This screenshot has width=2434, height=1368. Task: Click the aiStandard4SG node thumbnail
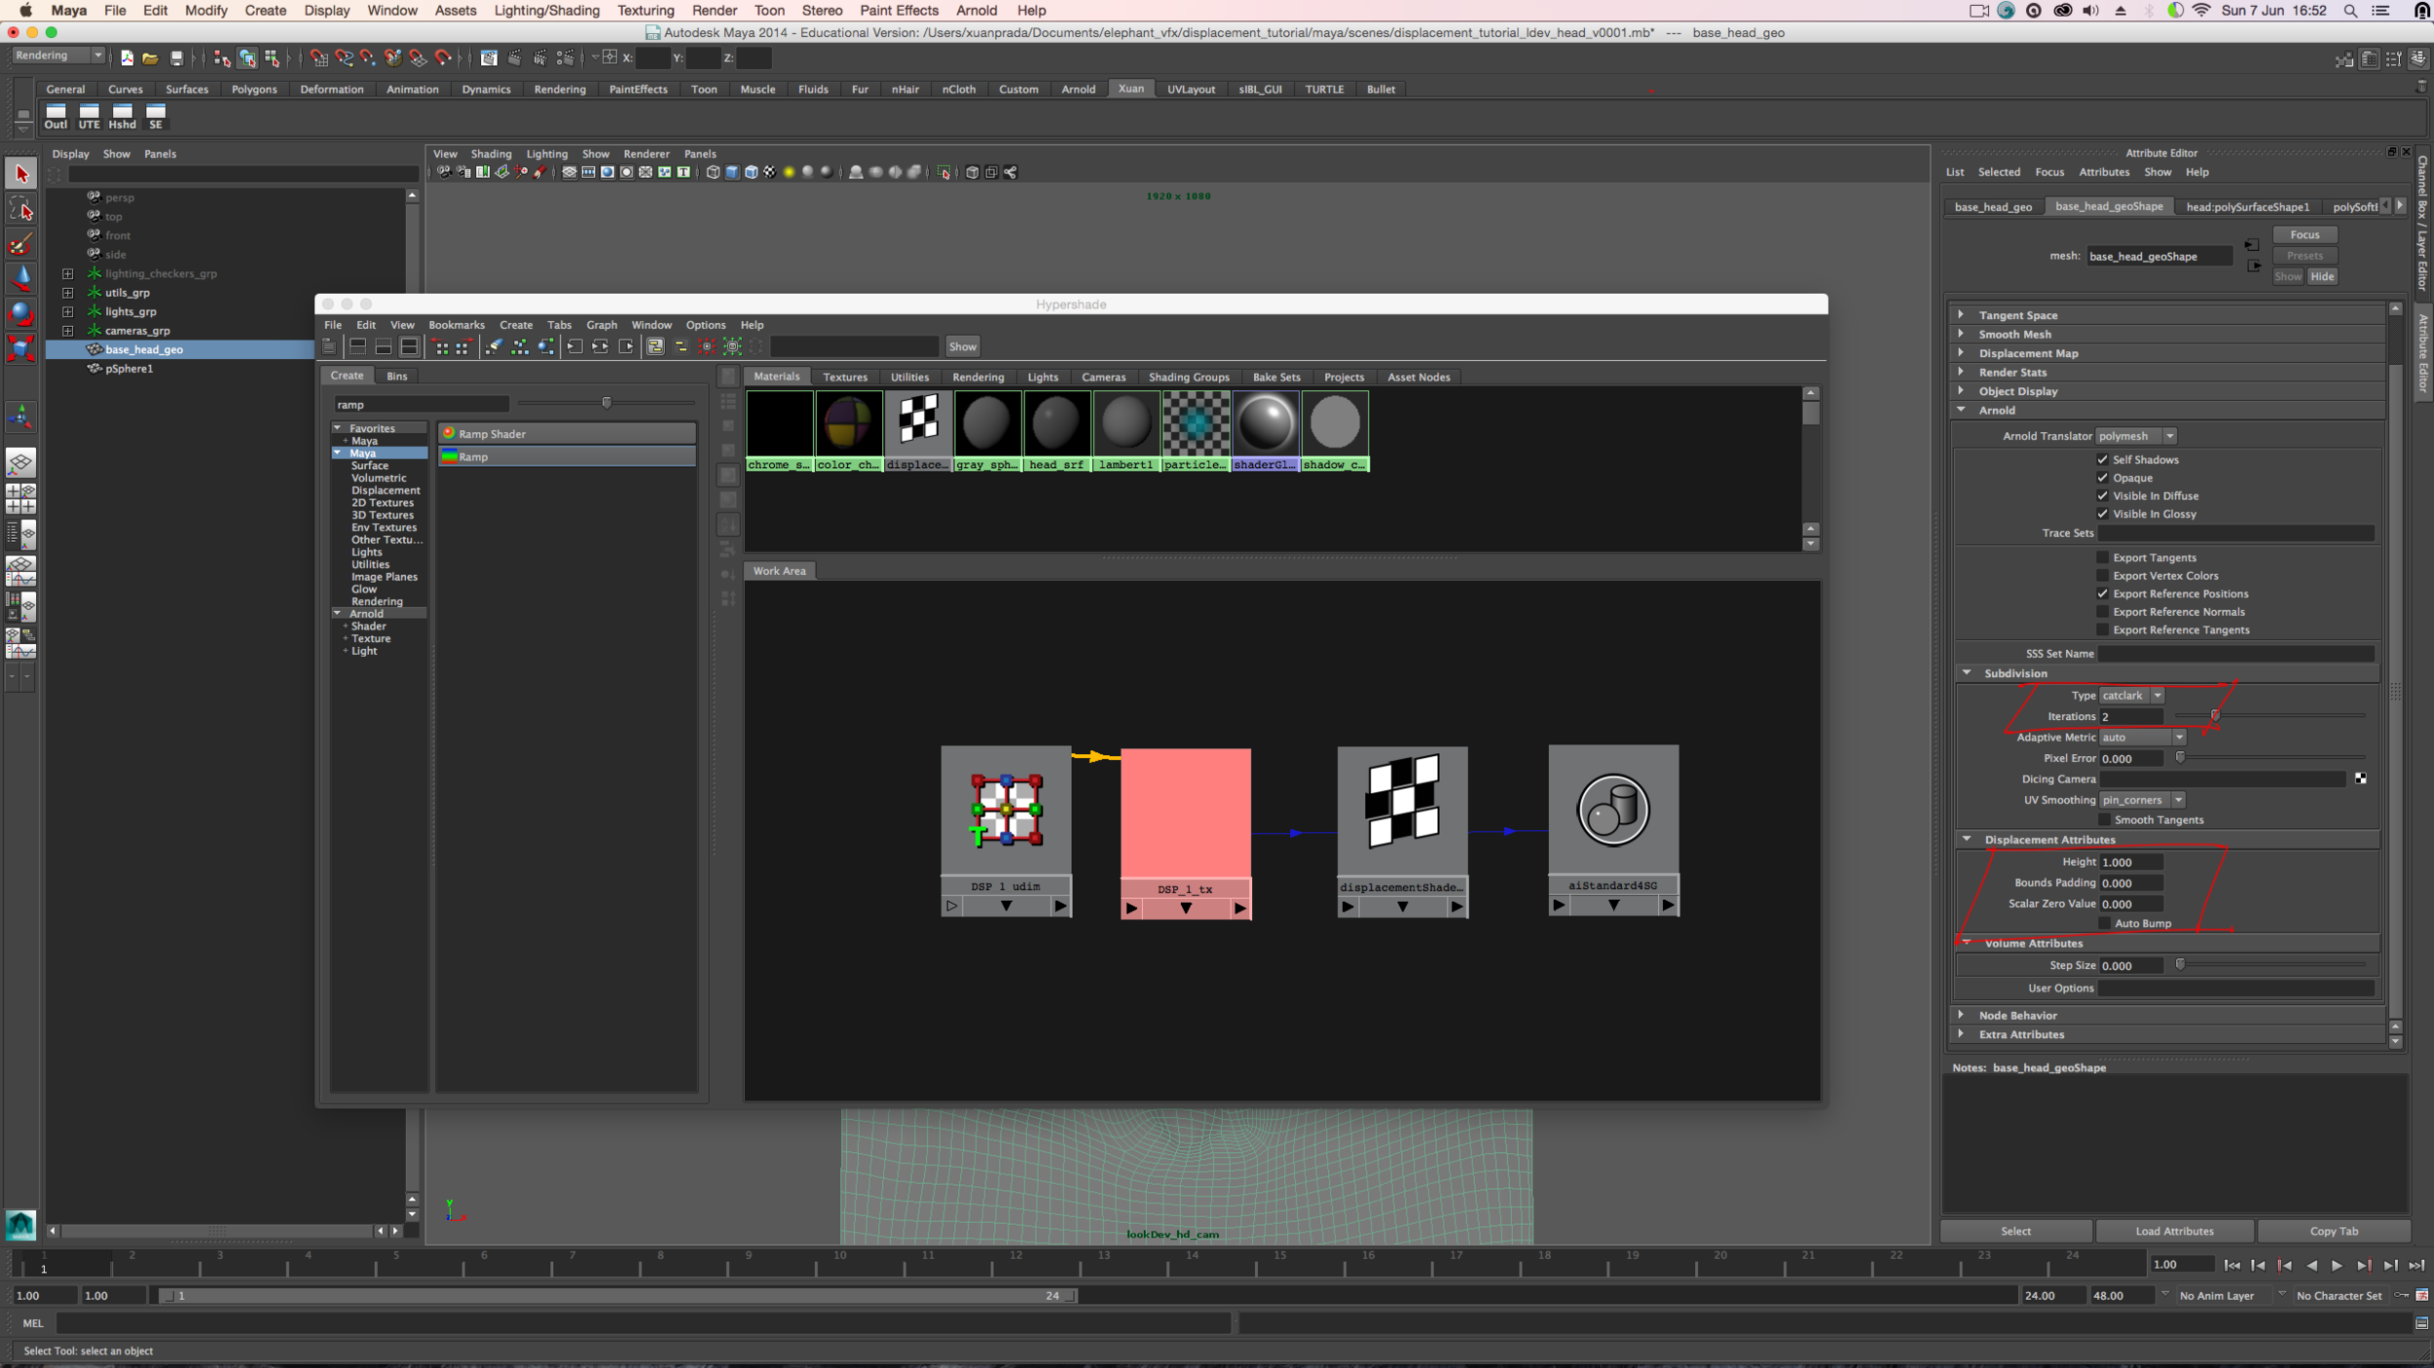1612,808
